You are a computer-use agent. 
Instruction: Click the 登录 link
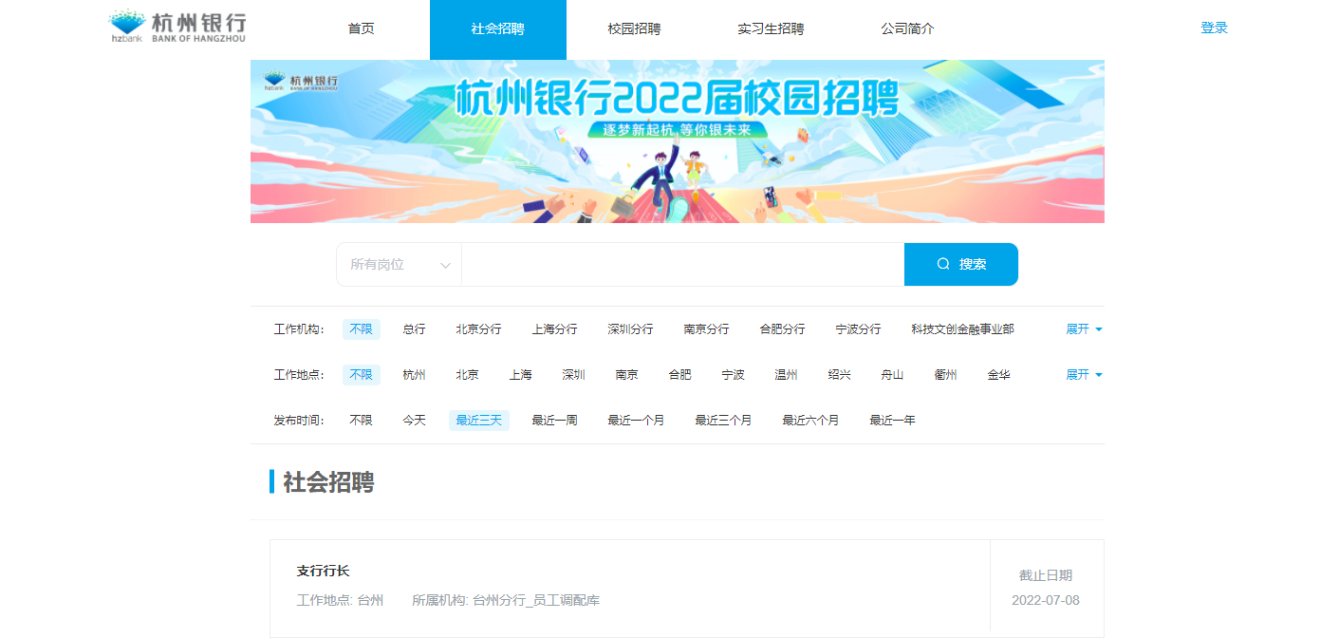tap(1214, 28)
